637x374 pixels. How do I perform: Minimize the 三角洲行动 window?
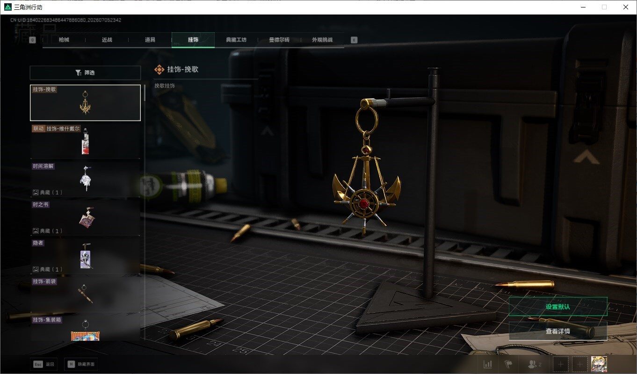pyautogui.click(x=583, y=7)
